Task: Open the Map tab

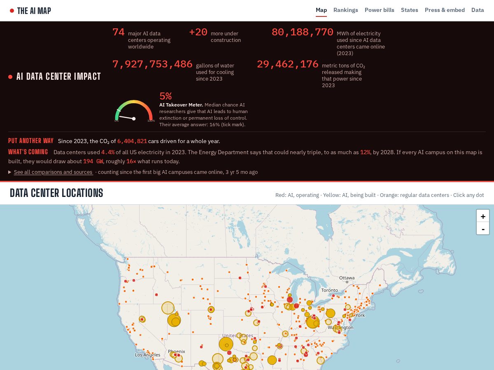Action: [x=321, y=10]
